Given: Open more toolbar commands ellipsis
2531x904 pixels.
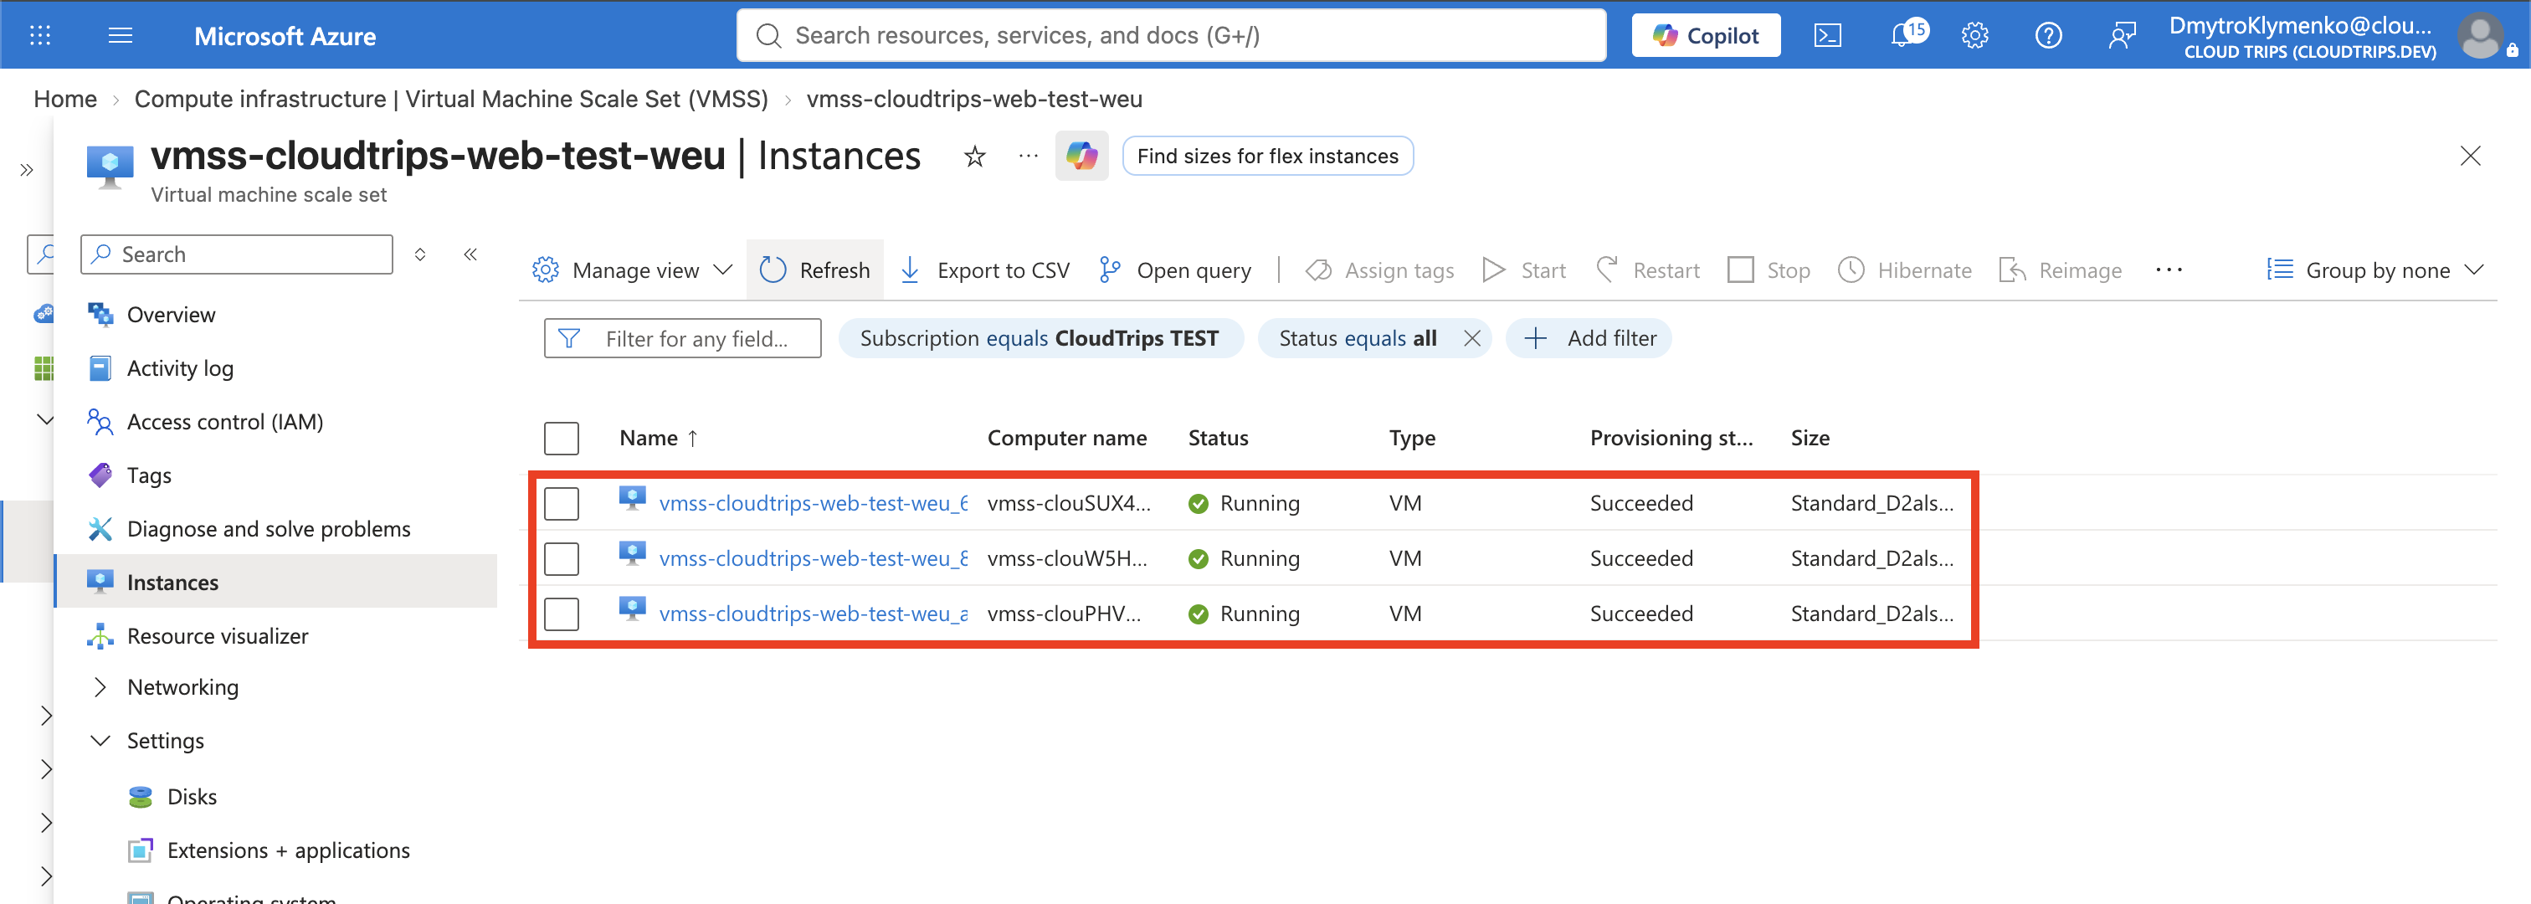Looking at the screenshot, I should pyautogui.click(x=2169, y=270).
